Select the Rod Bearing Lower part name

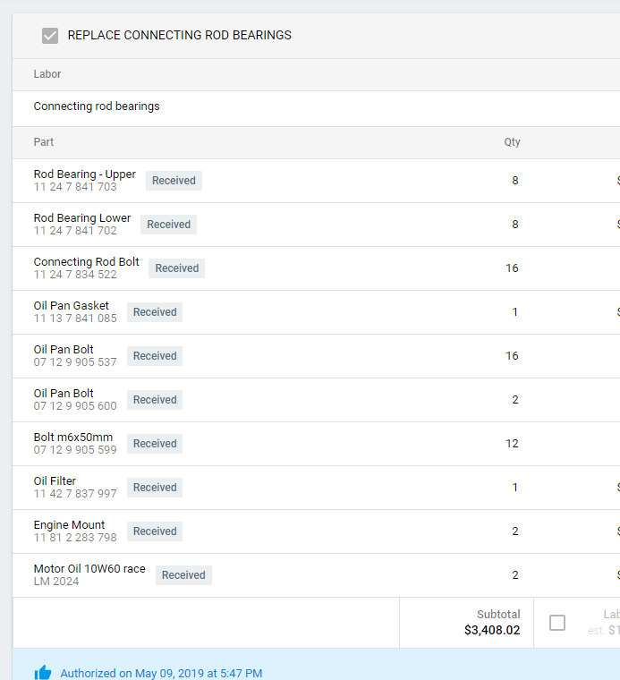(x=82, y=218)
